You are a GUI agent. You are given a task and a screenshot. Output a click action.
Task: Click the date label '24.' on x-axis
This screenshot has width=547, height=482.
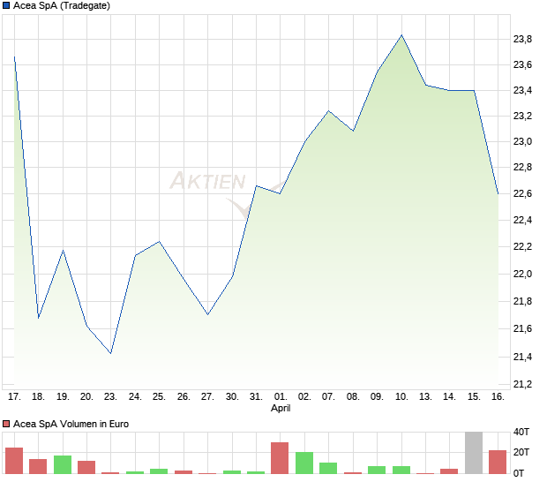(x=135, y=397)
